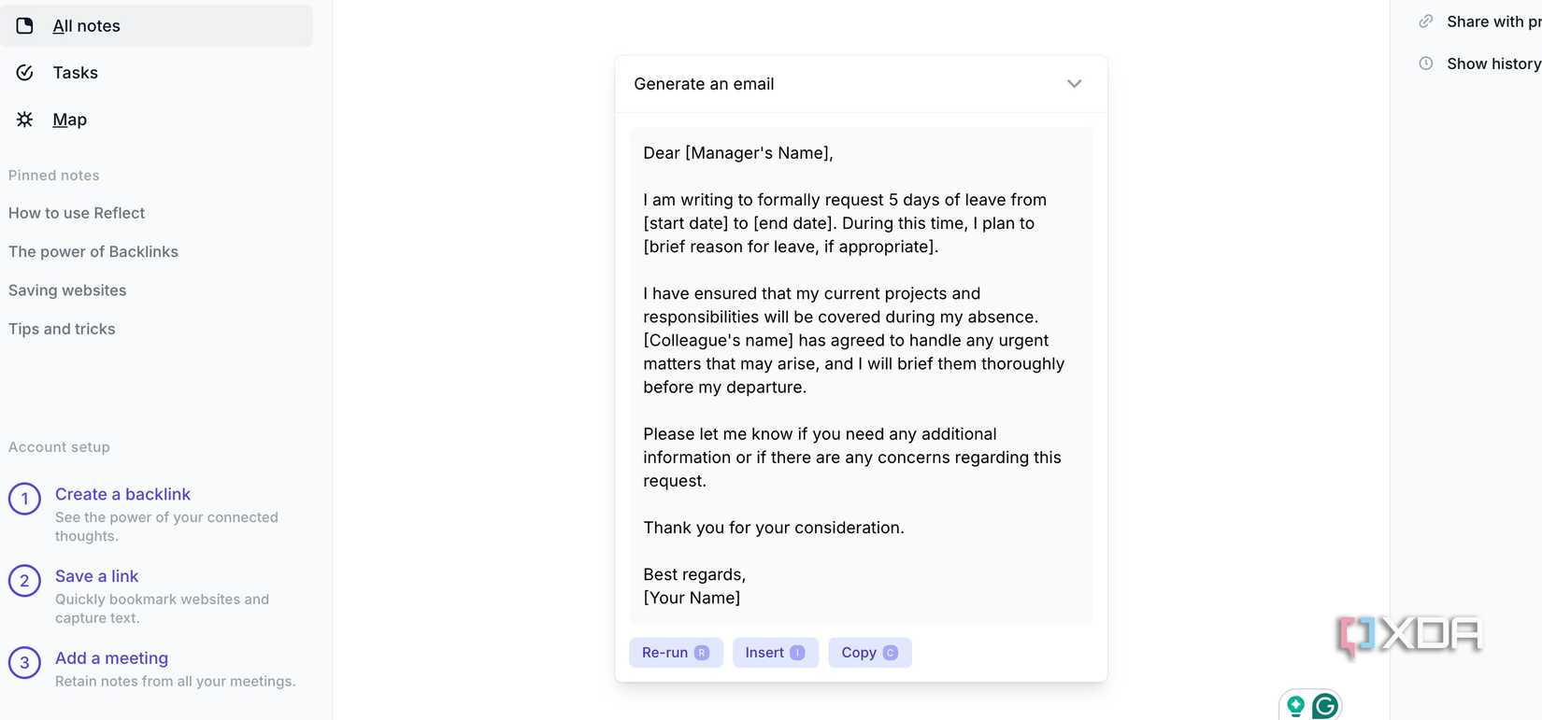Viewport: 1542px width, 720px height.
Task: Click the Show history clock icon
Action: (x=1425, y=63)
